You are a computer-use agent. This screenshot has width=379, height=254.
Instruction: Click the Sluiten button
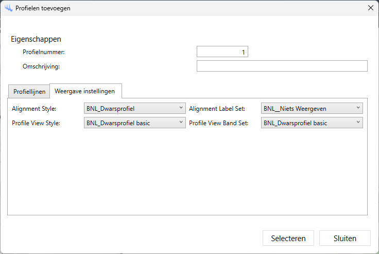tap(344, 238)
